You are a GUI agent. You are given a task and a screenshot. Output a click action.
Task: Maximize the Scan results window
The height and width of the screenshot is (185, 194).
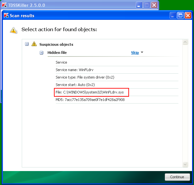point(180,16)
